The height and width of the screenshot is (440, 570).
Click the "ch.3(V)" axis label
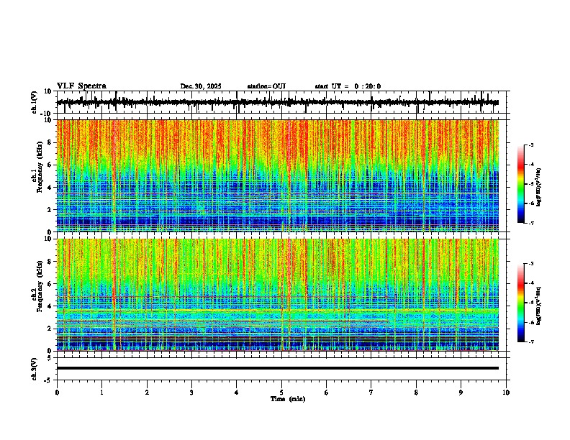(35, 369)
